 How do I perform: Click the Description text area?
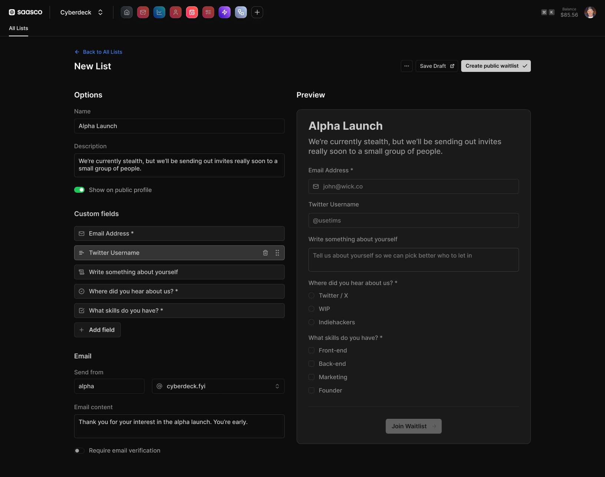coord(179,165)
